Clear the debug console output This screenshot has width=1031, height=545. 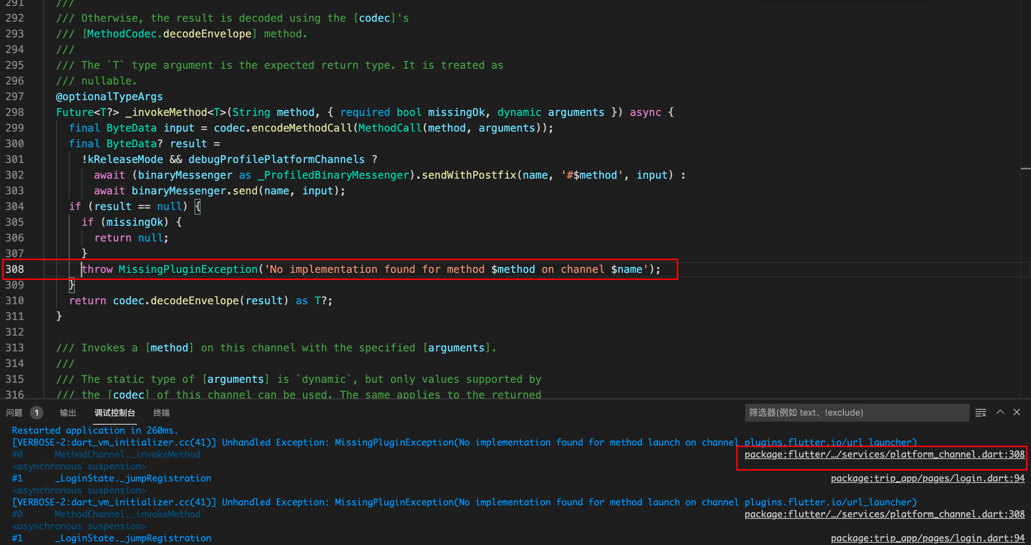[980, 413]
